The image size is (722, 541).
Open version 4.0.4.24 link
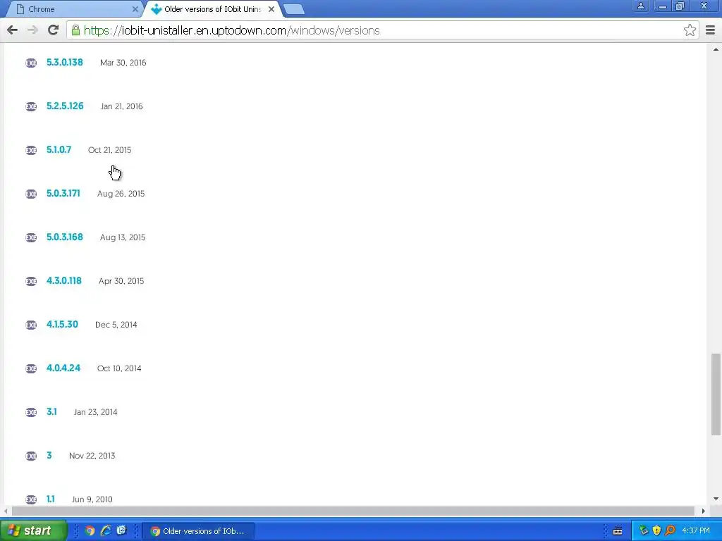[x=63, y=368]
